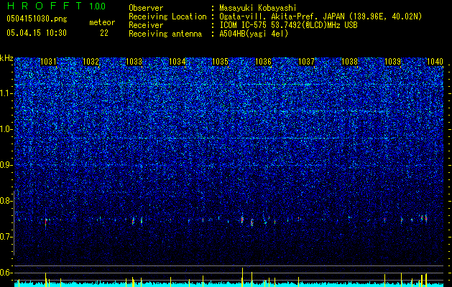Click the 1034 time marker
The image size is (452, 287).
point(177,62)
